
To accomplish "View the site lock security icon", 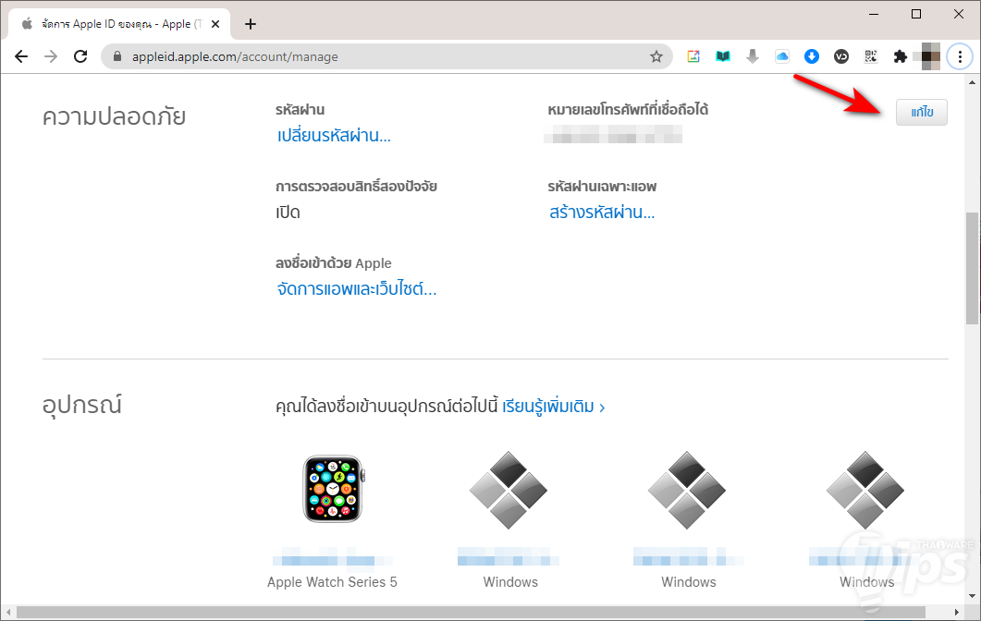I will [x=117, y=57].
